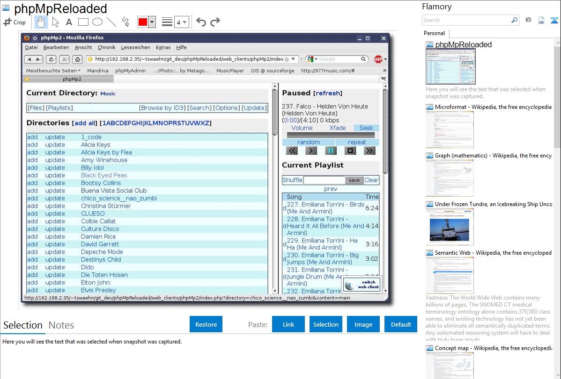
Task: Select the freehand drawing tool
Action: tap(125, 22)
